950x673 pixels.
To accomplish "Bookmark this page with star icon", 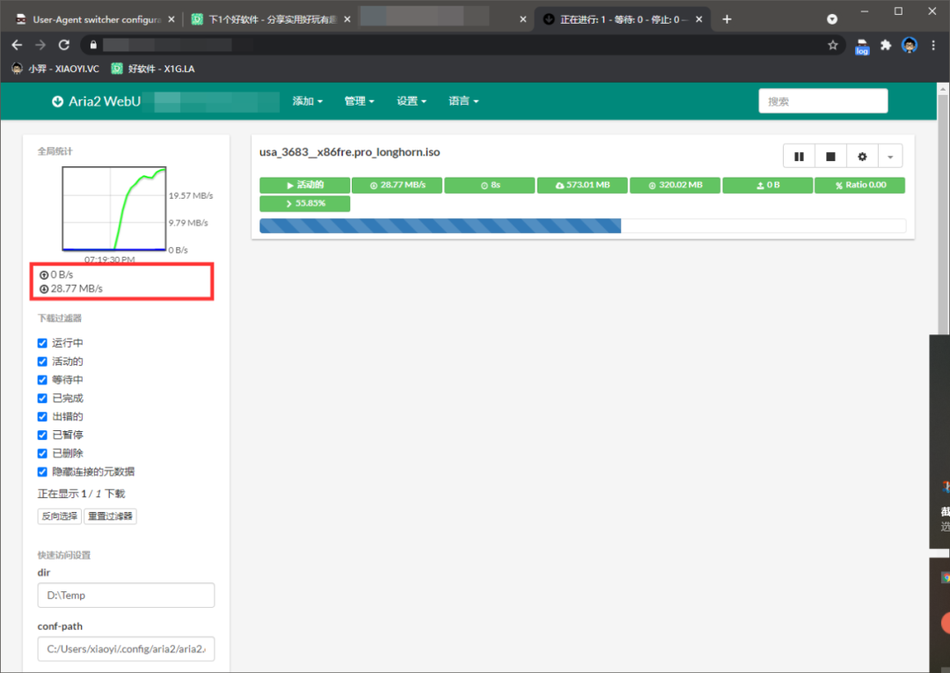I will click(832, 45).
